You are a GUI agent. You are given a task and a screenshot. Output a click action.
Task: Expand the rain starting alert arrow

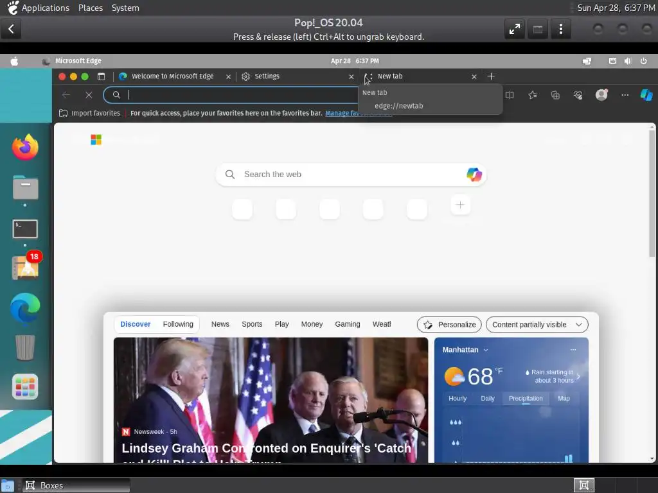[x=579, y=376]
